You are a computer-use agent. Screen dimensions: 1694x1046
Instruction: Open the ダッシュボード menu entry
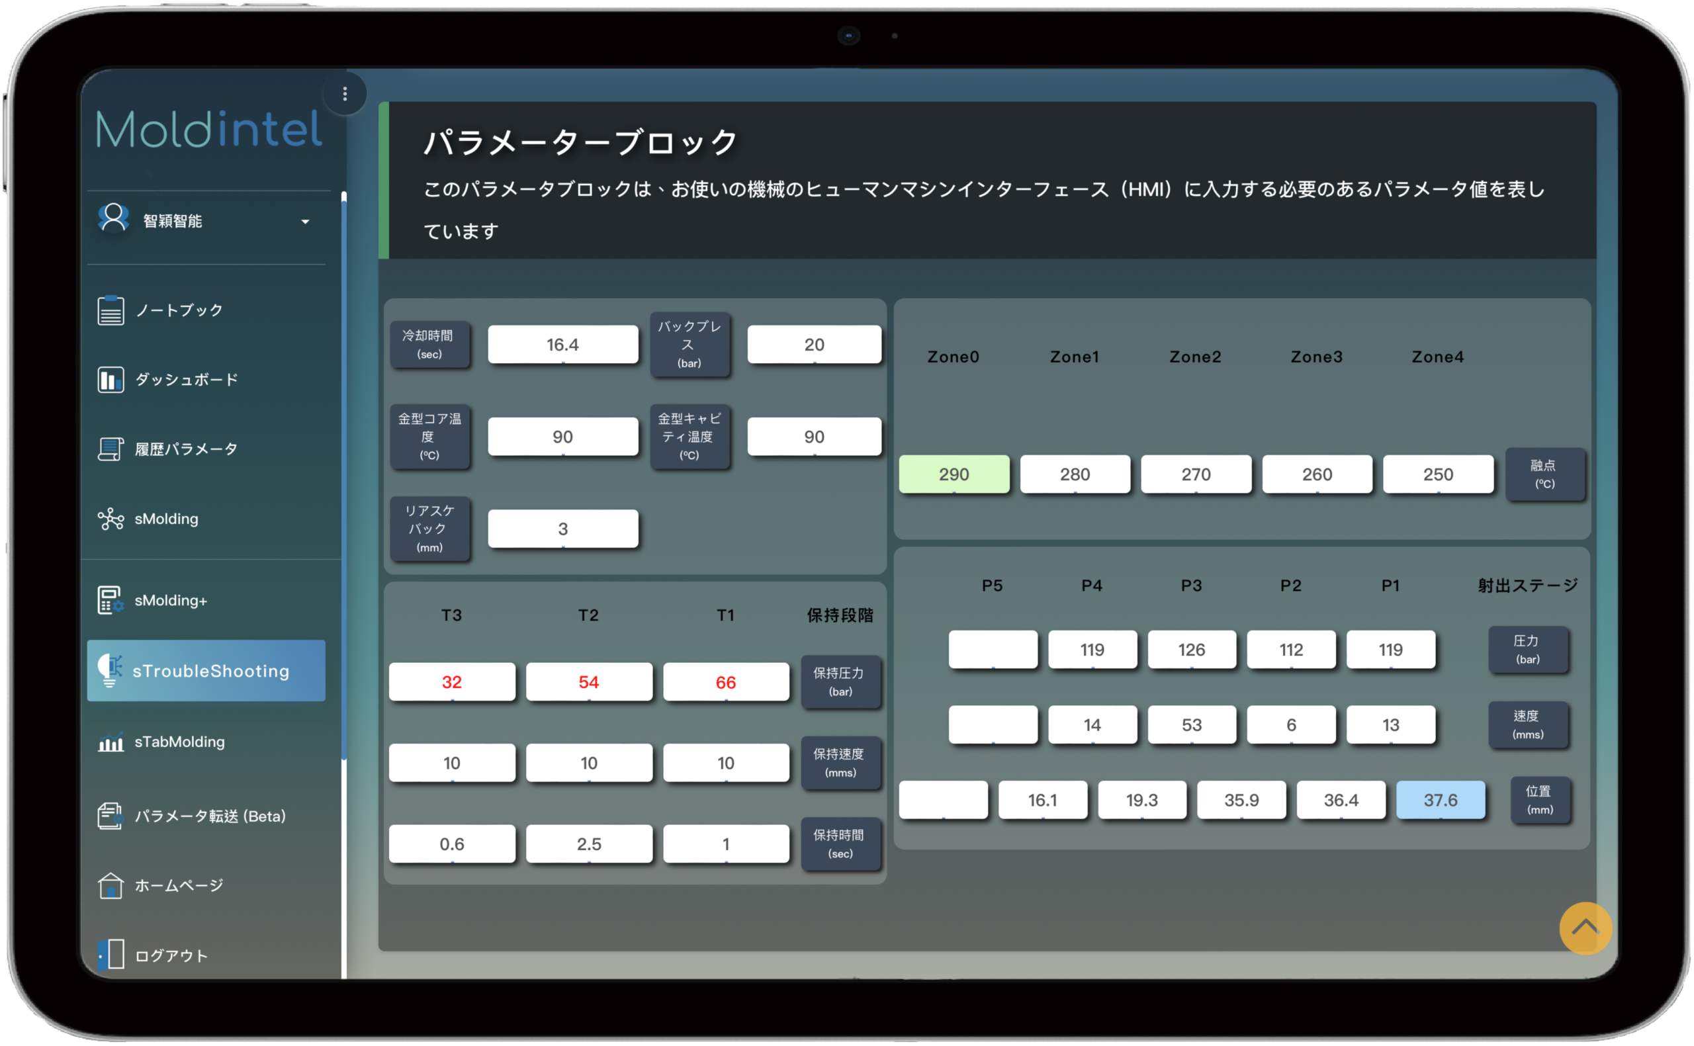pyautogui.click(x=187, y=380)
